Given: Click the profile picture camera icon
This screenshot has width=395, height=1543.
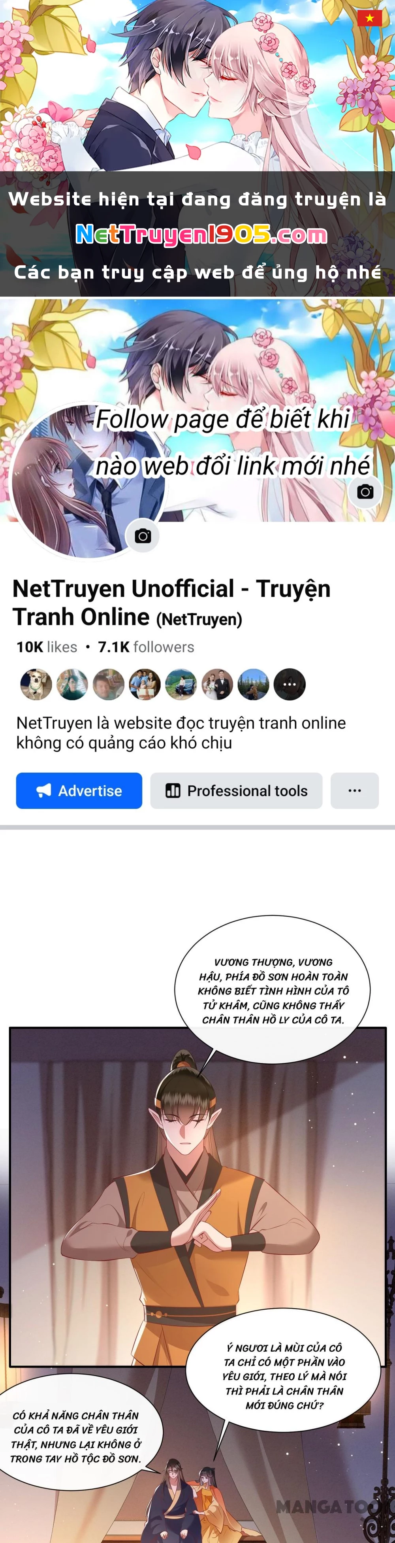Looking at the screenshot, I should (x=143, y=535).
